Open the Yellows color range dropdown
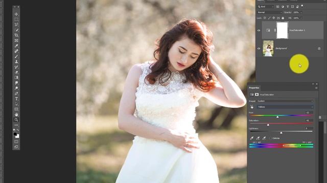This screenshot has height=183, width=327. (285, 107)
